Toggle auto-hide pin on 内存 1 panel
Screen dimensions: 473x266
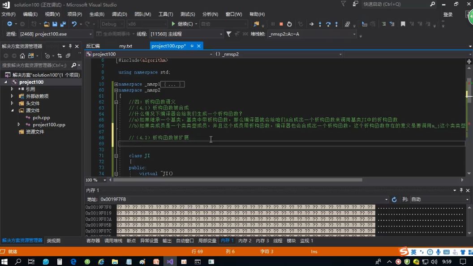point(461,190)
